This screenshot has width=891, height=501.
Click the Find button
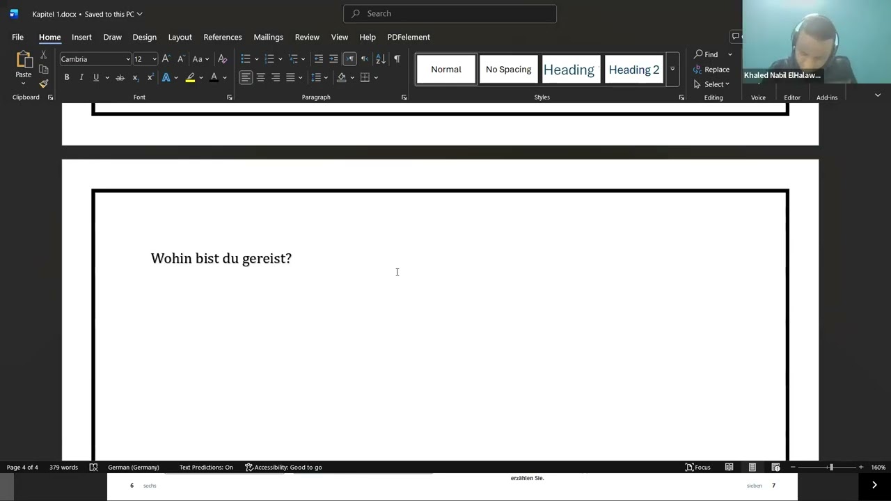(706, 54)
